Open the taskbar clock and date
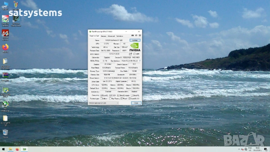 click(258, 149)
